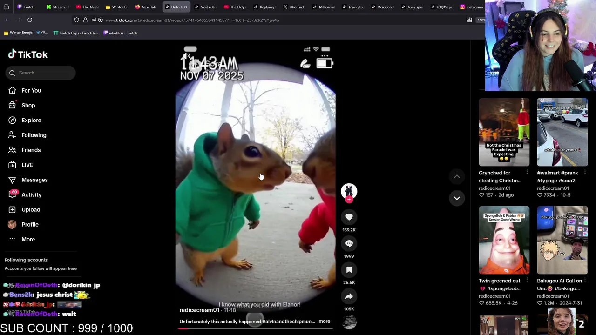Switch to the Instagram tab
The image size is (596, 335).
tap(471, 7)
